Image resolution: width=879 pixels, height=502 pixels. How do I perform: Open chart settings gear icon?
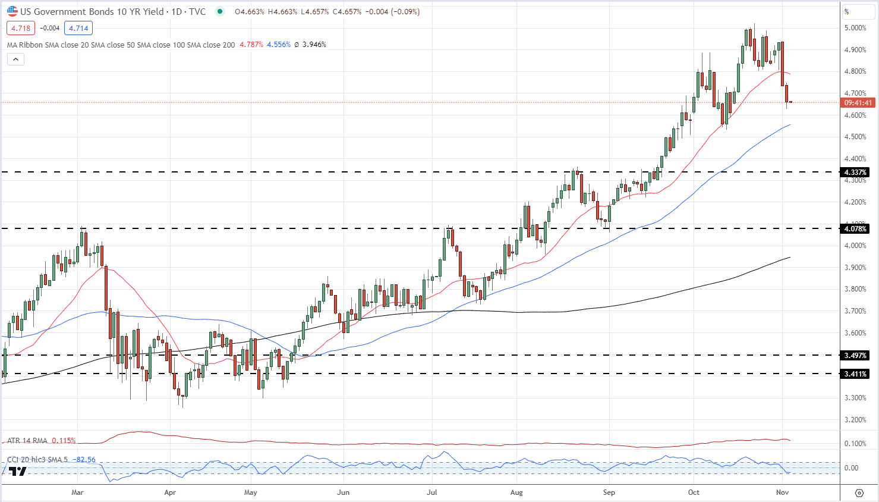[x=859, y=492]
